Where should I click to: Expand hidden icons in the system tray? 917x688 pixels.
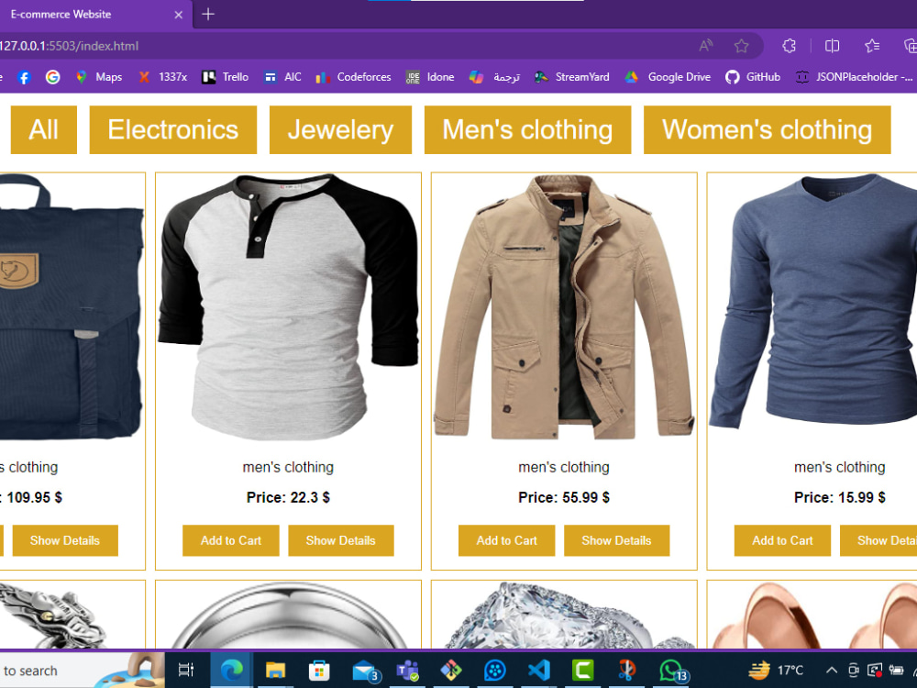click(x=831, y=671)
